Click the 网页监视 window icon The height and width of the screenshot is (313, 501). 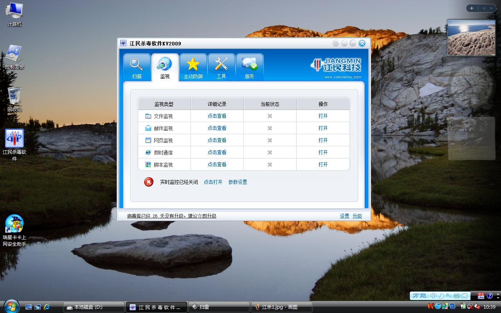pos(148,140)
